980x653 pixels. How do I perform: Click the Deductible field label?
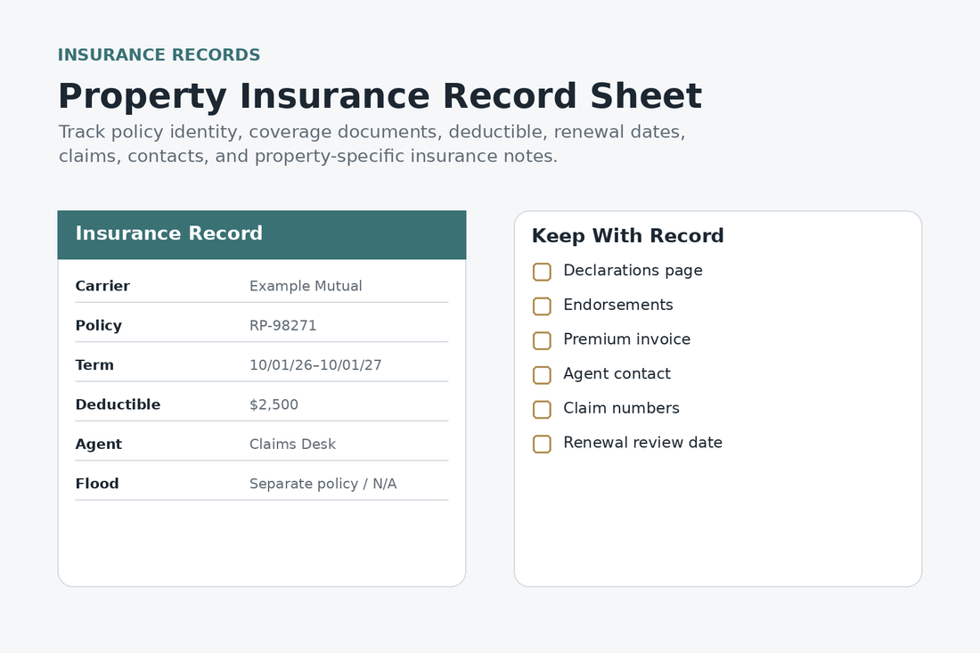118,404
